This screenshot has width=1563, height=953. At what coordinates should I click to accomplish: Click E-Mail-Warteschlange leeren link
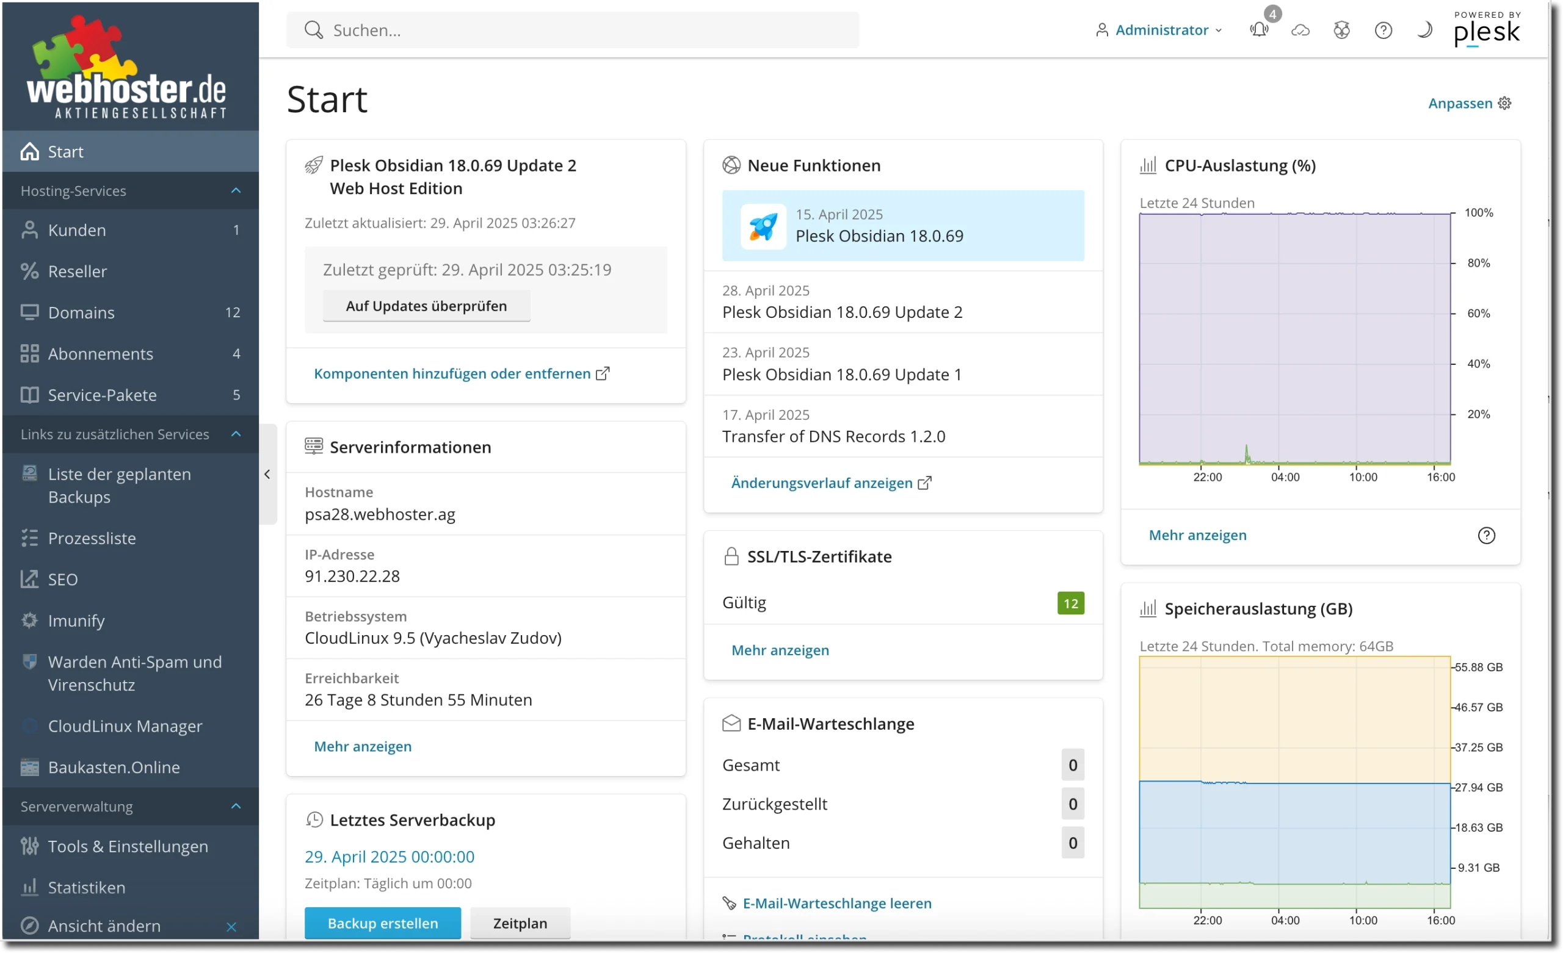[x=836, y=903]
